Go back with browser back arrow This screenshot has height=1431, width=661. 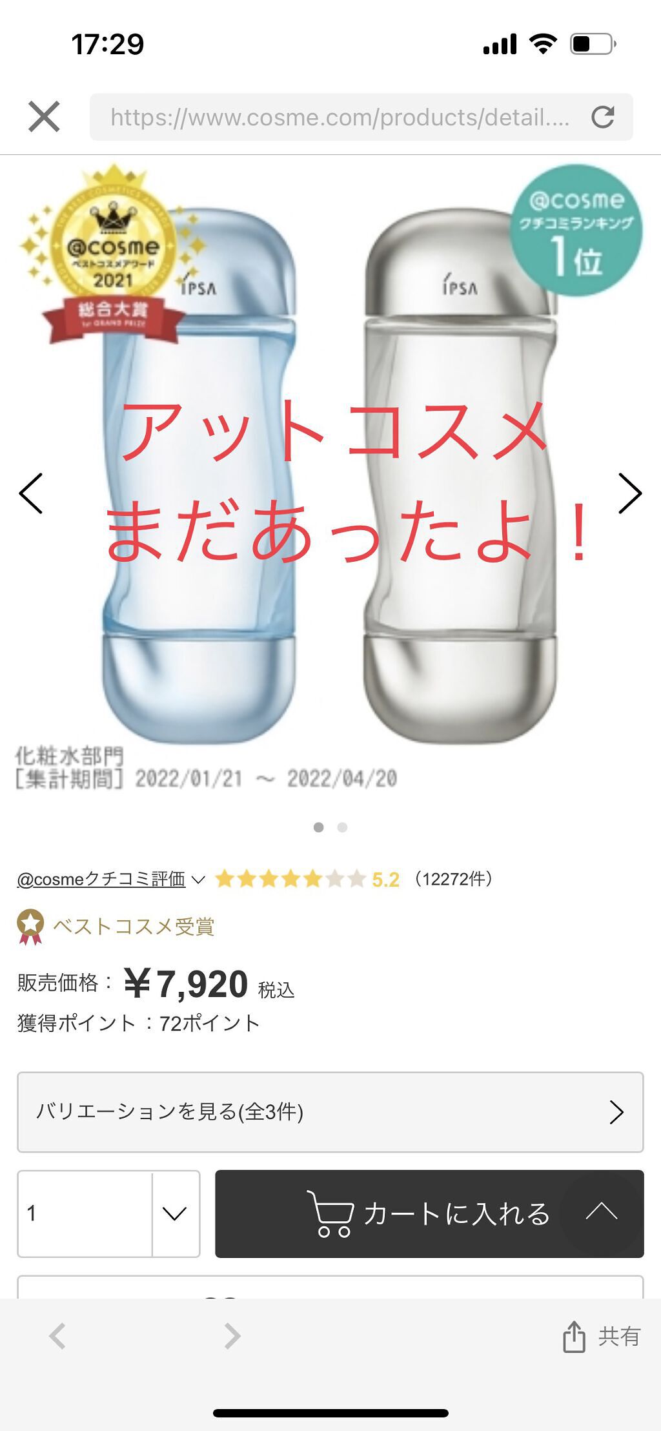[x=57, y=1336]
